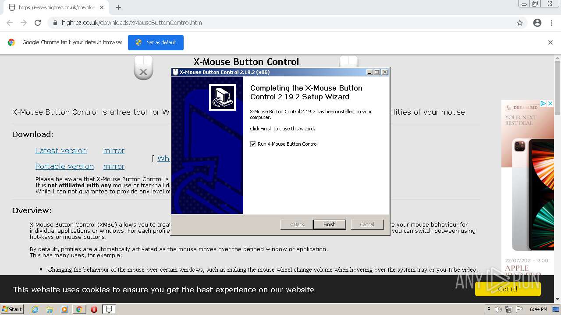Open the mirror link beside Portable version
This screenshot has height=315, width=561.
tap(114, 166)
